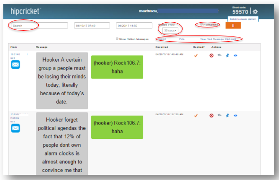Click the Export link
This screenshot has height=180, width=279.
click(x=162, y=39)
